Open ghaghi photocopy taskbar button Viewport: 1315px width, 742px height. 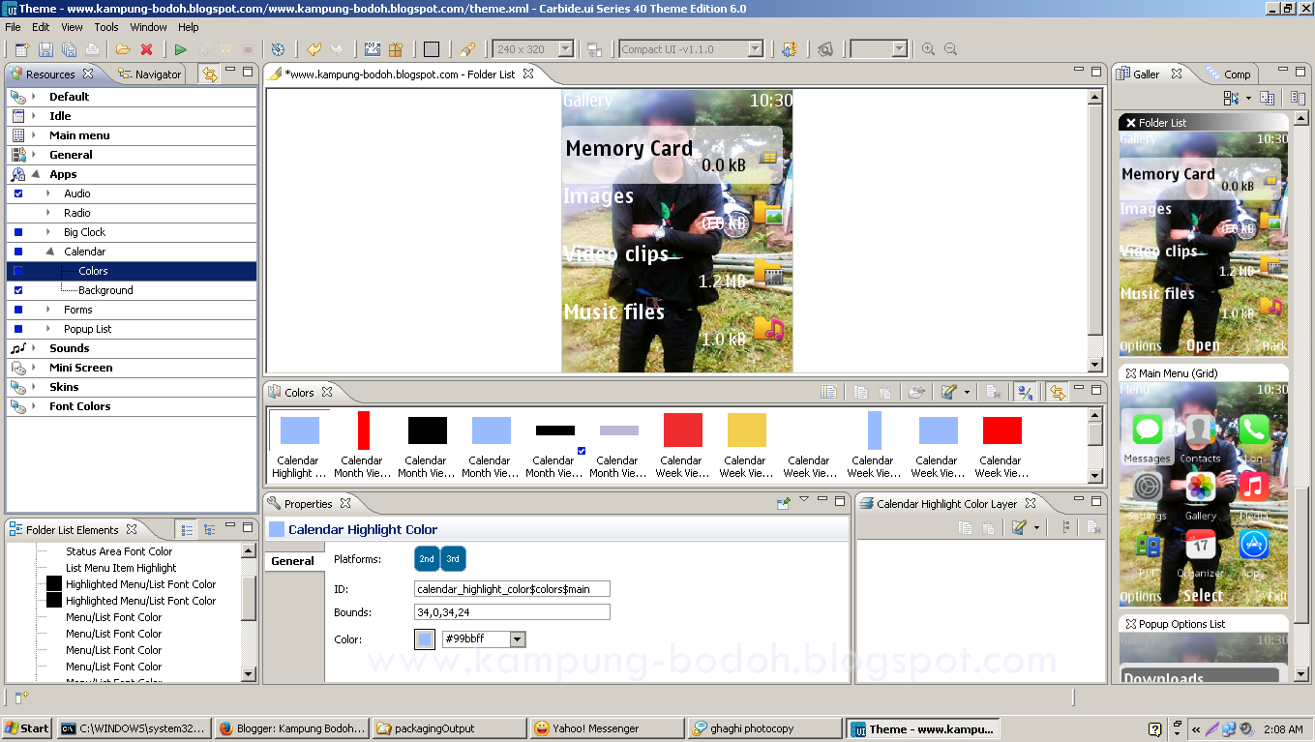pyautogui.click(x=764, y=728)
